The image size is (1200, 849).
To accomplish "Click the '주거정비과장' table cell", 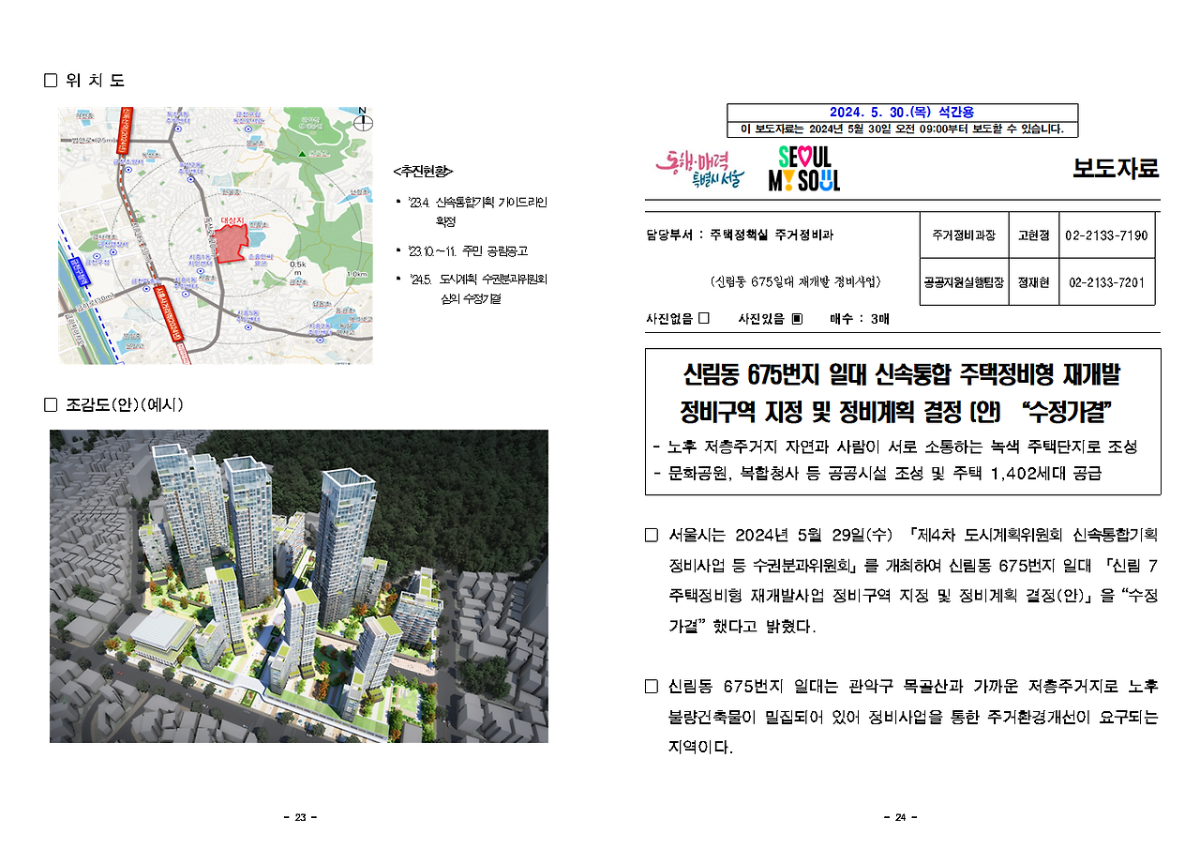I will [964, 235].
